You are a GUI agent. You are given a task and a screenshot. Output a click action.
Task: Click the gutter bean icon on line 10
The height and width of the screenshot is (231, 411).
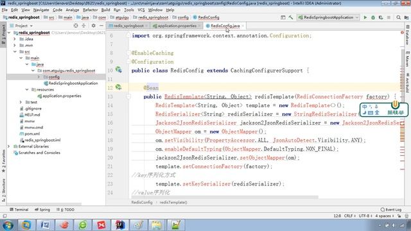(x=118, y=70)
